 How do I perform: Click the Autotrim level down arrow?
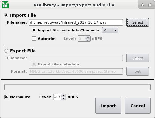[88, 40]
